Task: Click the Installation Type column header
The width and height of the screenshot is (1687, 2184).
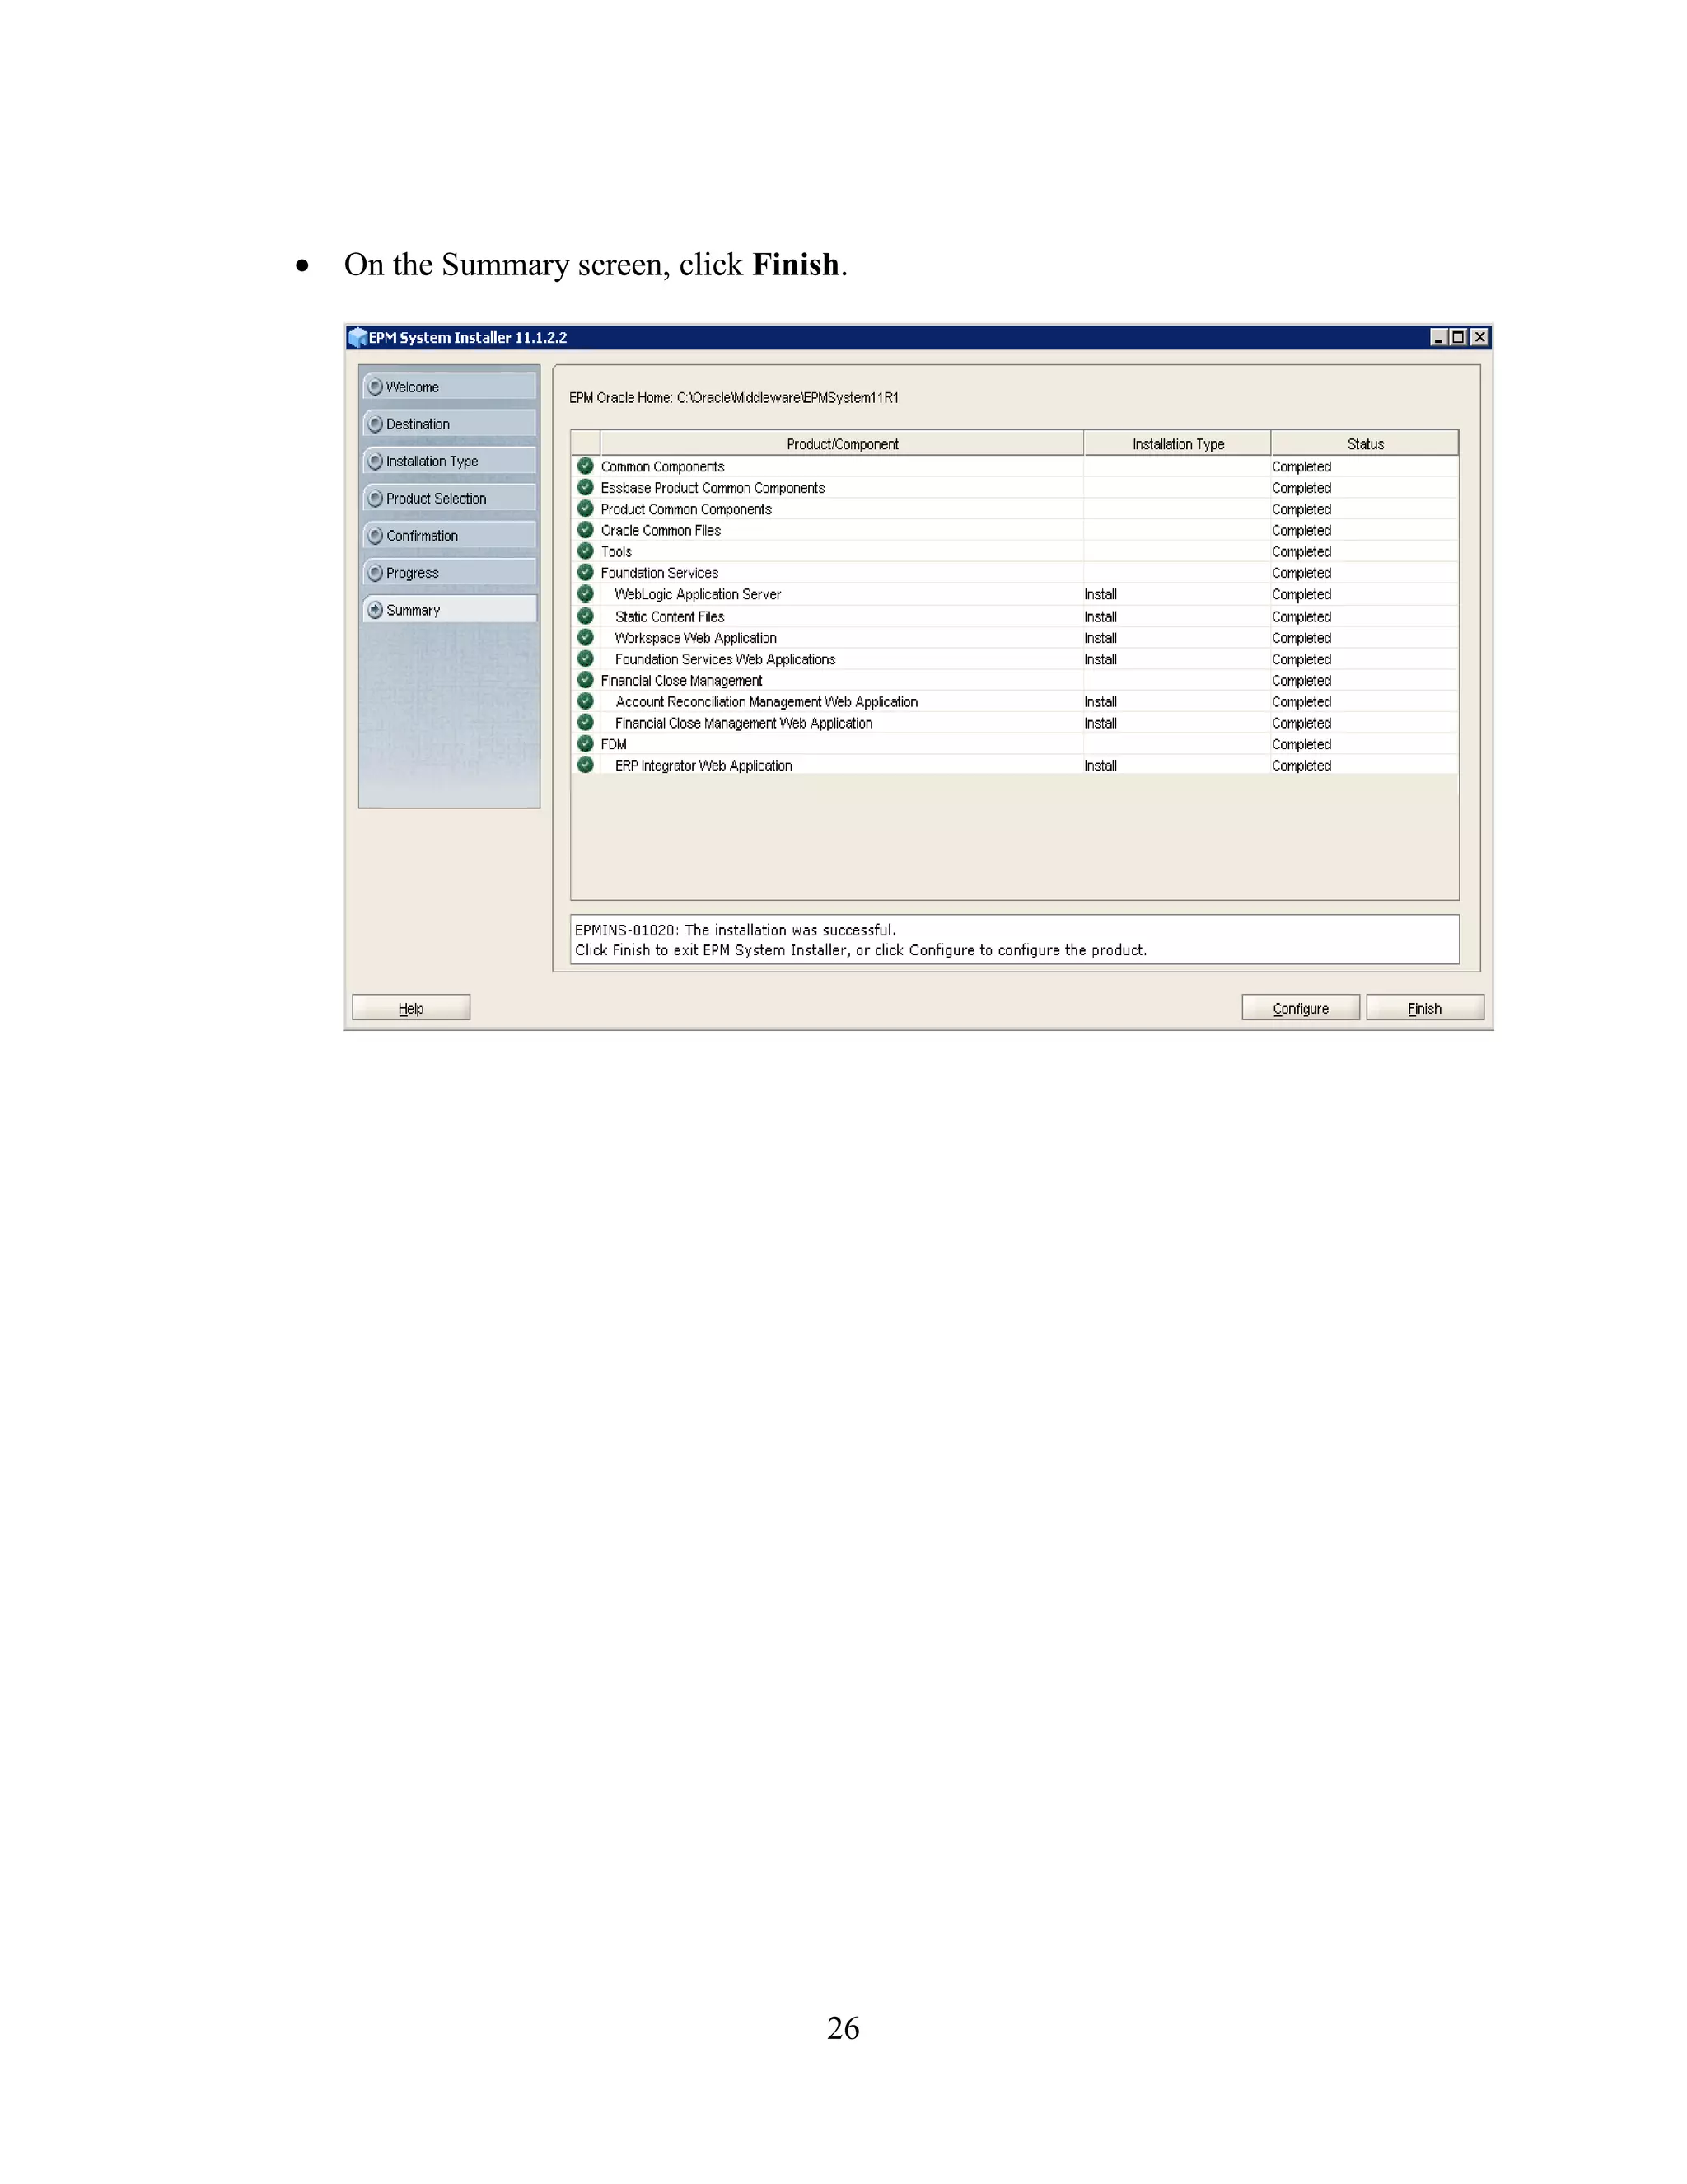Action: 1177,444
